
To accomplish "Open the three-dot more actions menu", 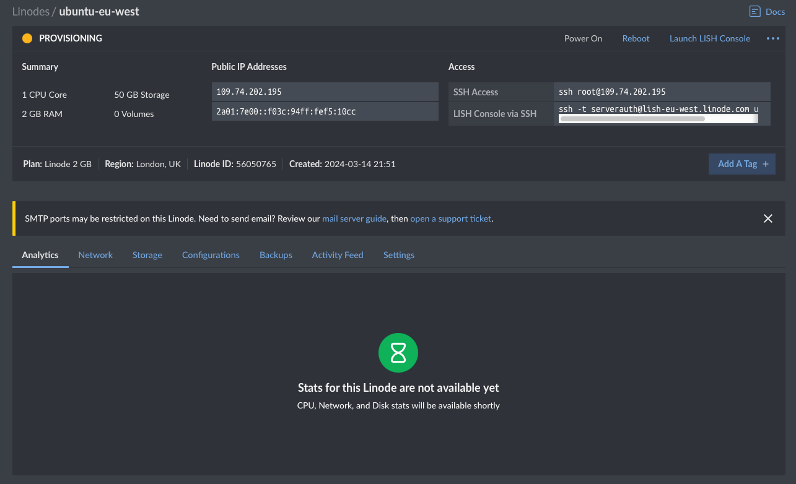I will pyautogui.click(x=772, y=38).
